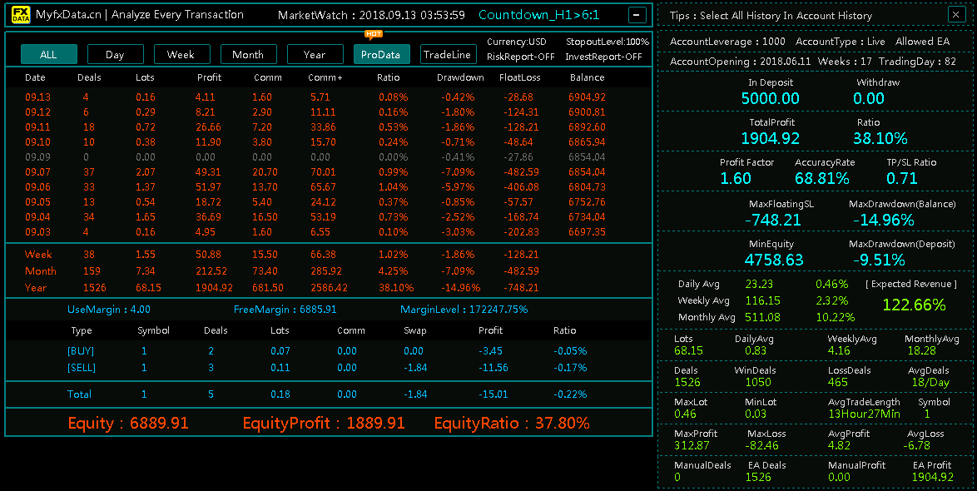The height and width of the screenshot is (491, 977).
Task: Click balance value 6904.92
Action: 587,97
